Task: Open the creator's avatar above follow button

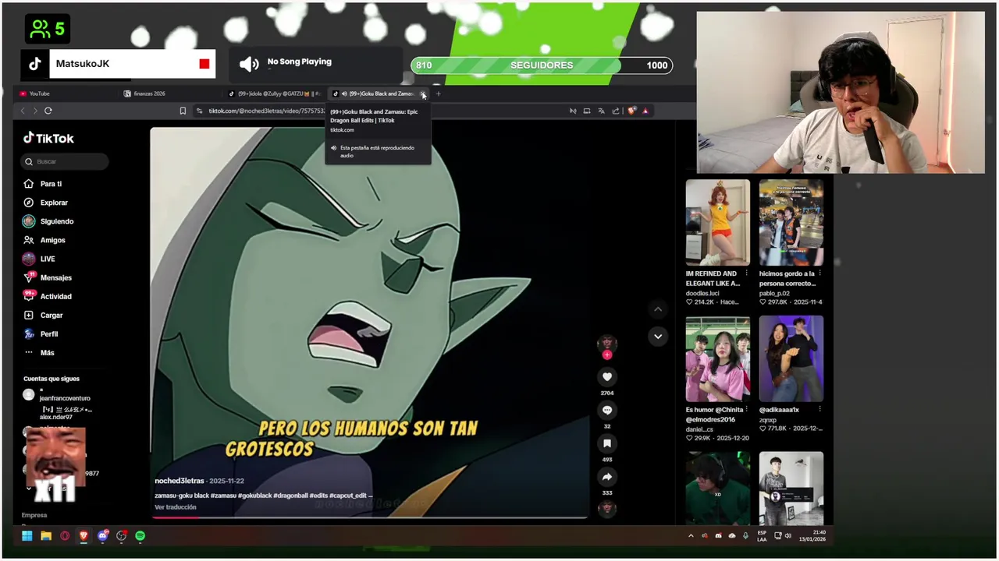Action: [607, 344]
